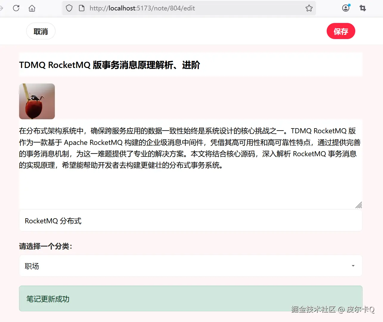This screenshot has height=322, width=383.
Task: Click the ladybug cover image thumbnail
Action: 37,101
